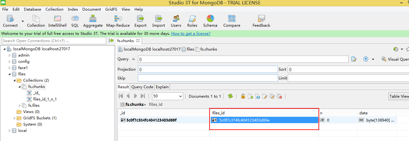
Task: Open the Table View dropdown
Action: pos(399,96)
